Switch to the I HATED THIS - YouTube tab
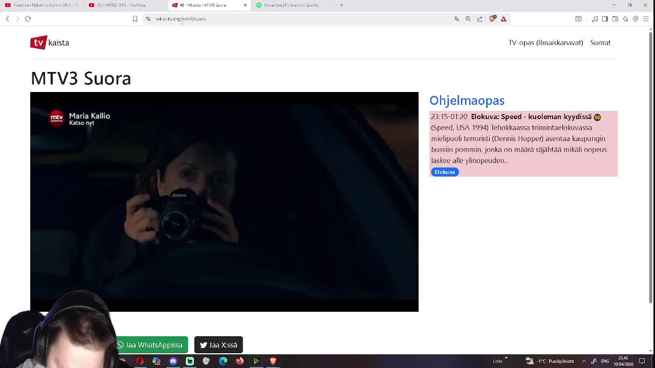Viewport: 655px width, 368px height. (x=125, y=5)
